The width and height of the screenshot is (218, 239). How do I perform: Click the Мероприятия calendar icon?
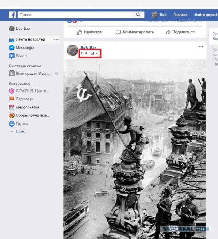point(12,107)
